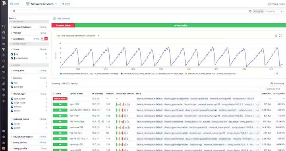Click the yellow legend swatch for nyc-rt-002 interface
The height and width of the screenshot is (151, 286).
(186, 74)
